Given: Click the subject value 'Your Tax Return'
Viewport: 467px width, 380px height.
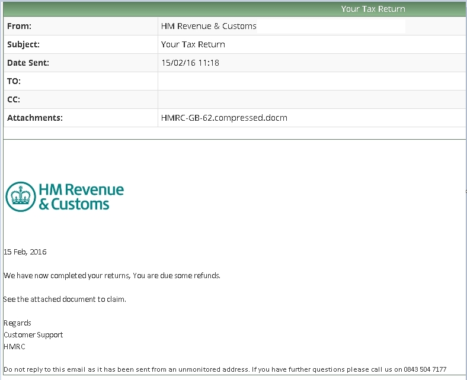Looking at the screenshot, I should pyautogui.click(x=193, y=44).
